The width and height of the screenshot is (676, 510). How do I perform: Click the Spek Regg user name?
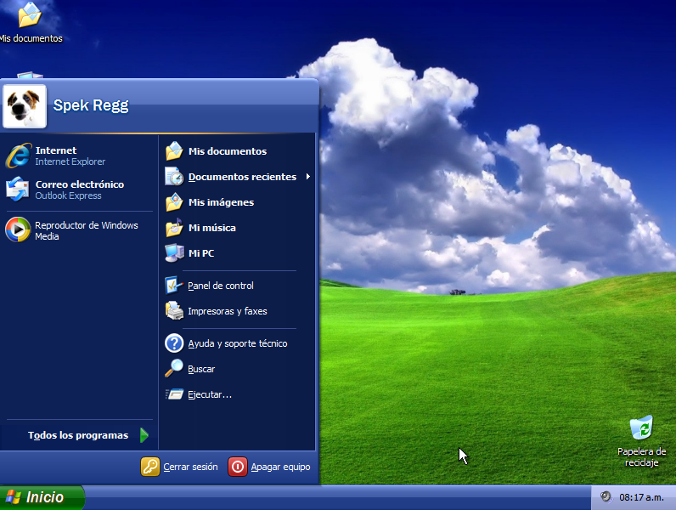pyautogui.click(x=91, y=105)
